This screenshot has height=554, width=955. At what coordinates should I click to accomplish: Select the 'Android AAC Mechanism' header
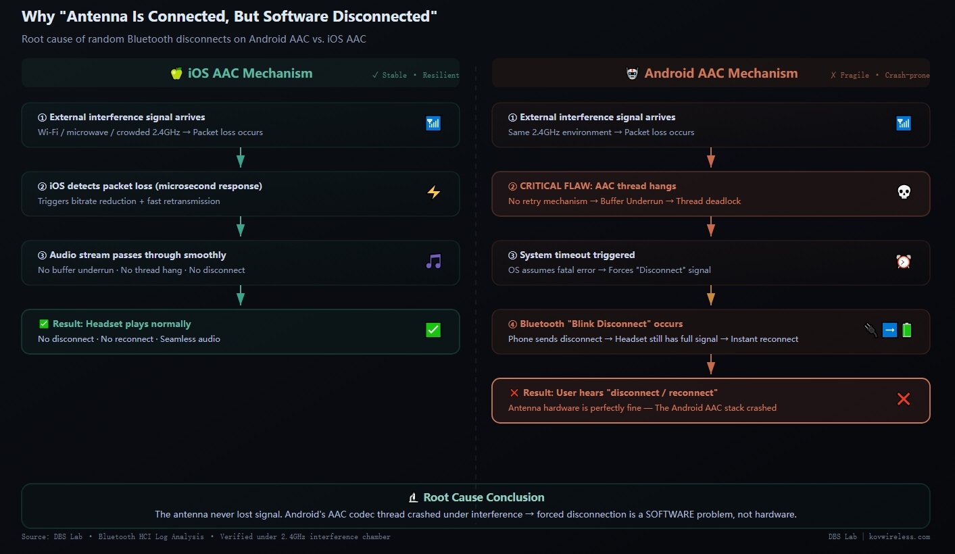[x=721, y=74]
